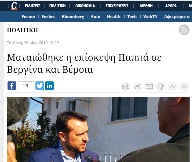This screenshot has width=192, height=162.
Task: Click the Capital.gr C logo
Action: click(x=14, y=6)
